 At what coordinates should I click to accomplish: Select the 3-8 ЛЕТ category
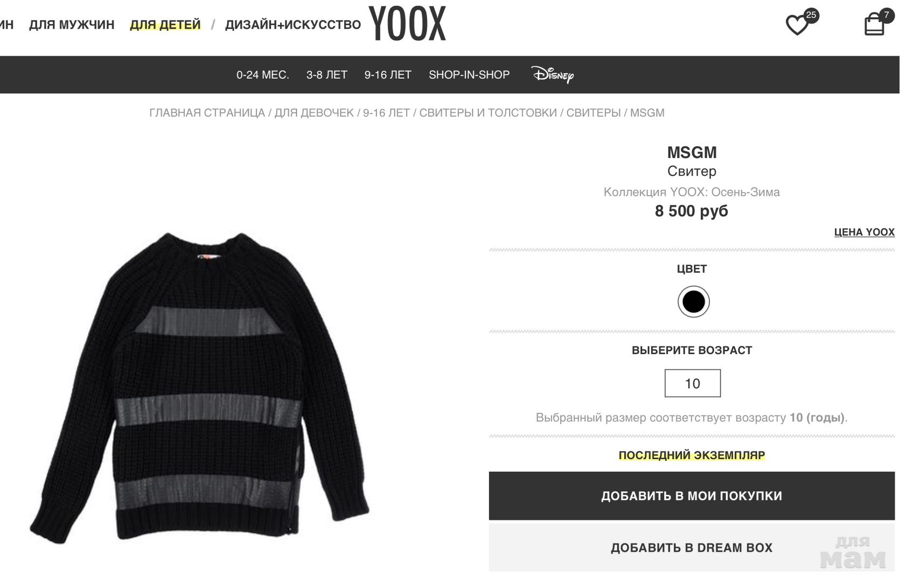coord(327,75)
